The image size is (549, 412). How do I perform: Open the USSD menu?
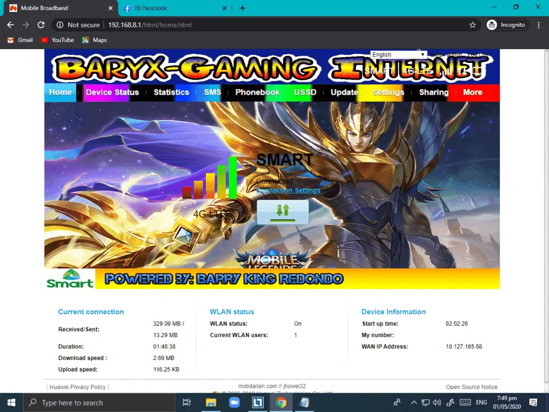point(305,93)
